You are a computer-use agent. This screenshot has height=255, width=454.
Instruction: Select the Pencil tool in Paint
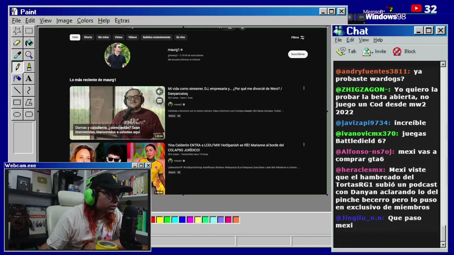pos(17,67)
